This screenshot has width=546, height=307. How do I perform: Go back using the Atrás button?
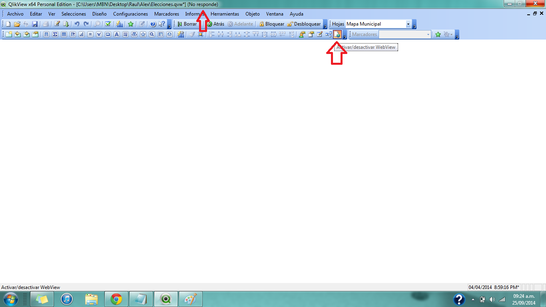(215, 24)
